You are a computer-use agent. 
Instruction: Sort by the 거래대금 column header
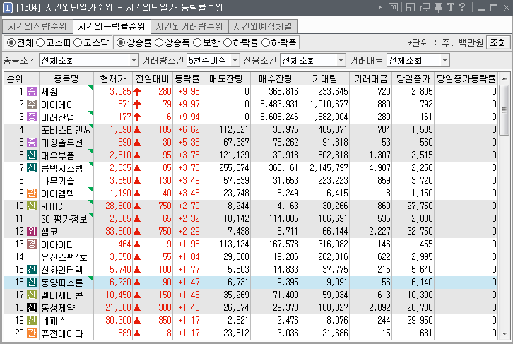click(371, 78)
